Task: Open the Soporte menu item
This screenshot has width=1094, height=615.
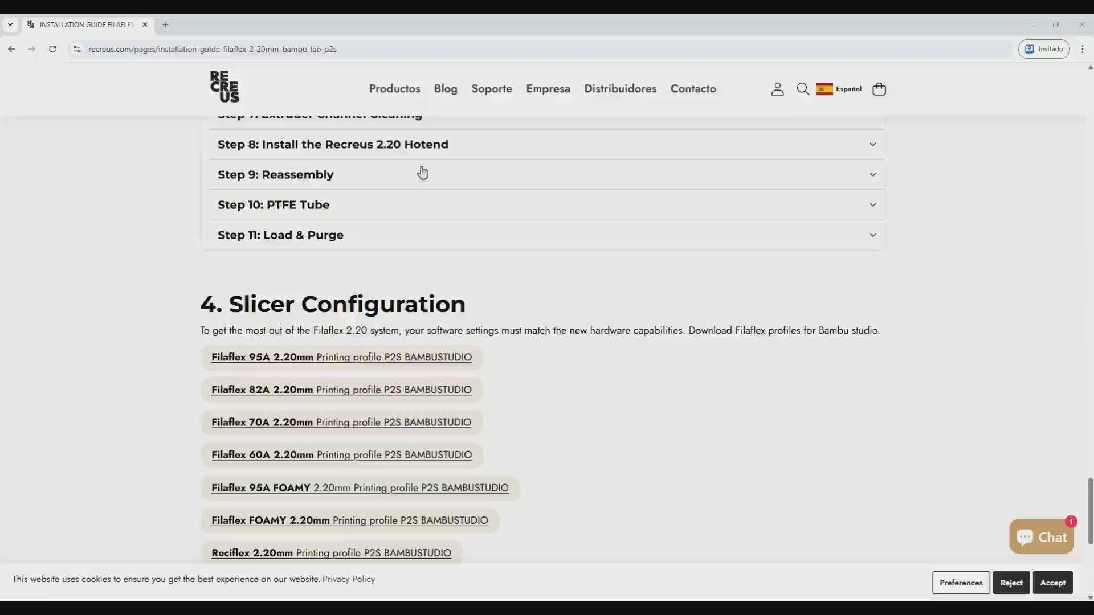Action: click(491, 89)
